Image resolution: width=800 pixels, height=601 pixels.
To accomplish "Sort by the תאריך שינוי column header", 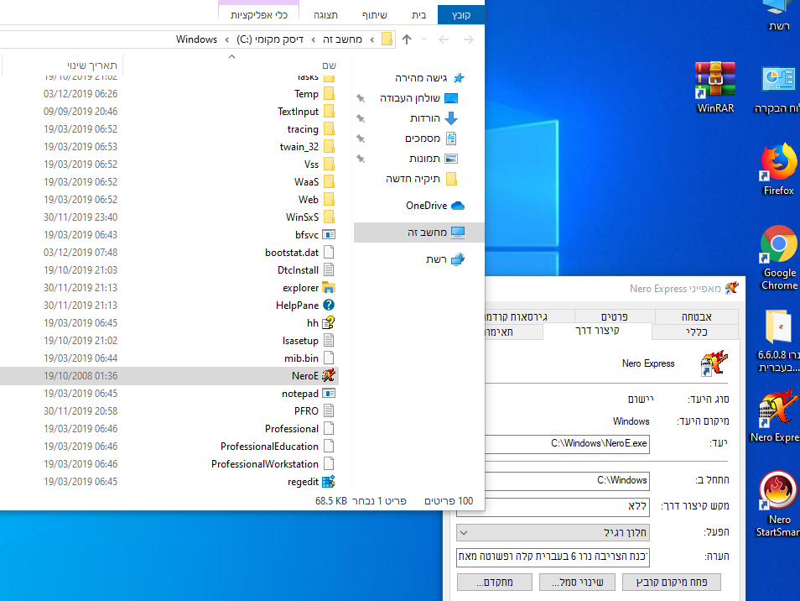I will point(92,65).
